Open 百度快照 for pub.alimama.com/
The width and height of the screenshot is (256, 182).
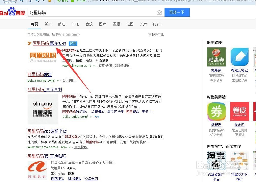click(69, 80)
